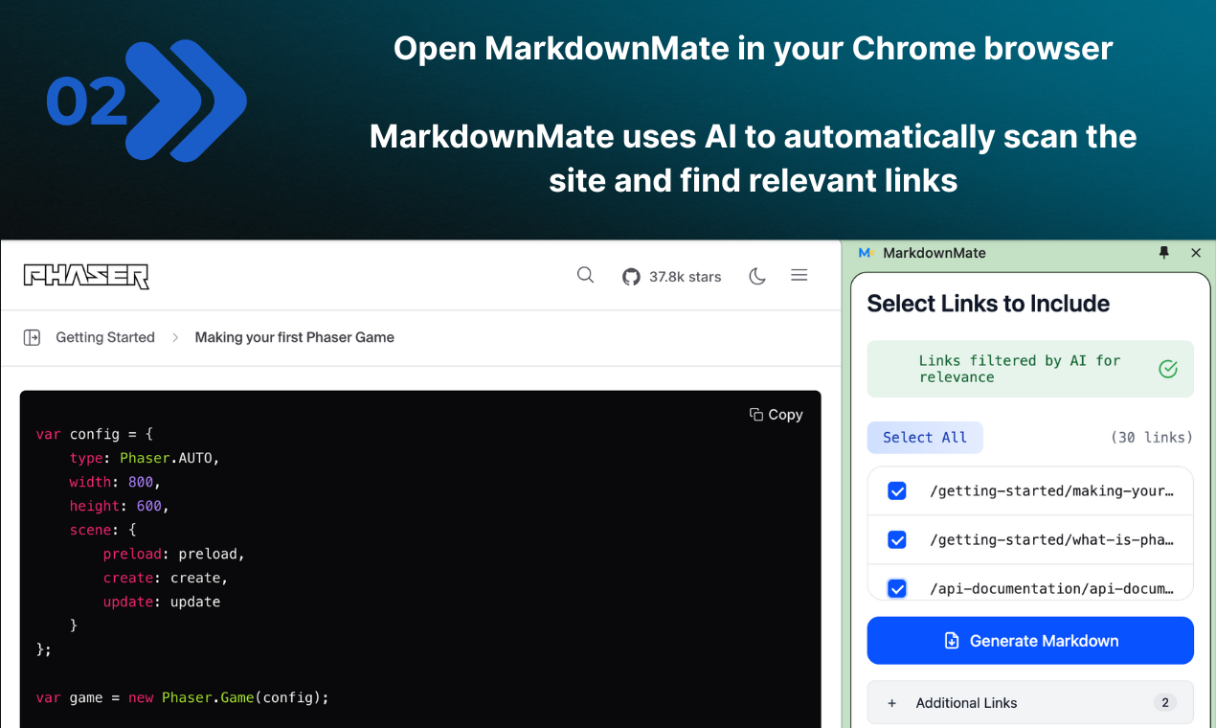1216x728 pixels.
Task: Toggle the sidebar panel icon beside Getting Started
Action: click(32, 337)
